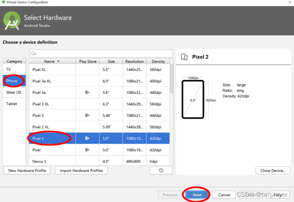Click the Pixel 2 device preview outline

(193, 99)
